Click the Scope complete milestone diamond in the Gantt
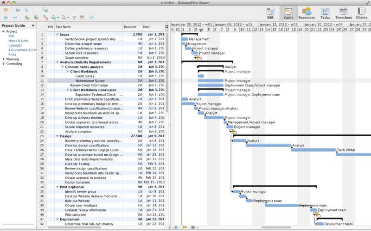This screenshot has width=371, height=231. (198, 57)
